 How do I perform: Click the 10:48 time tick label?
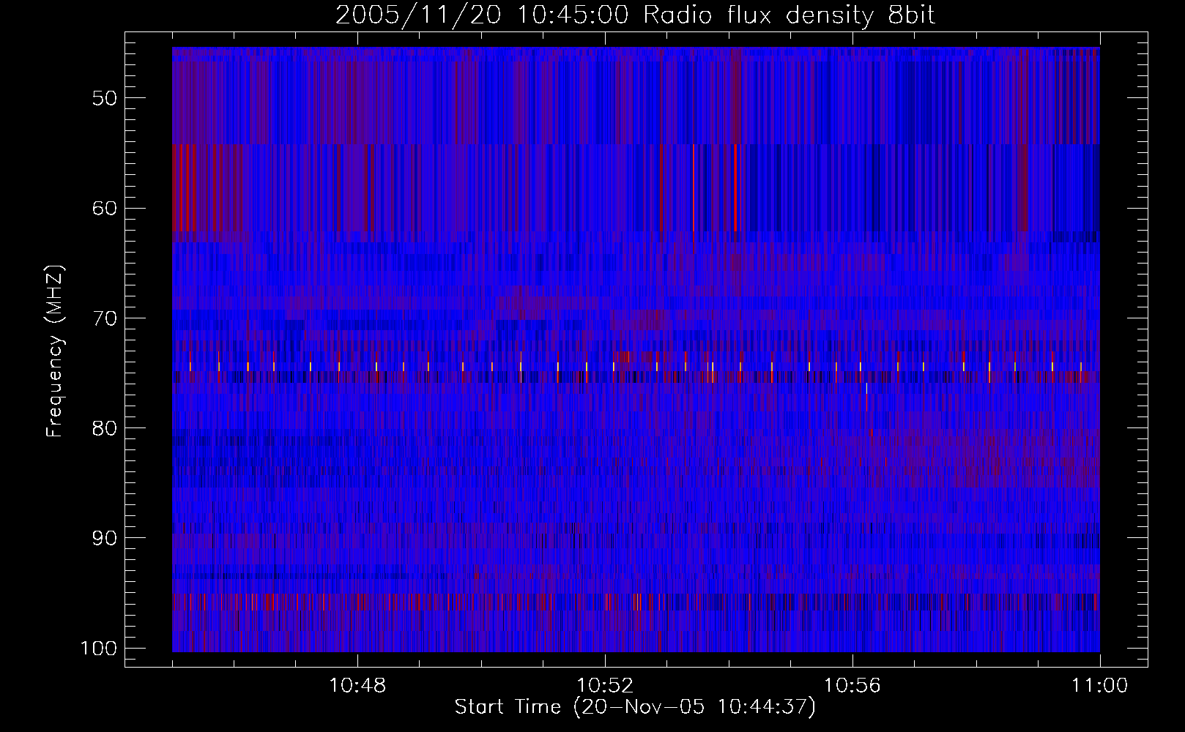[357, 686]
